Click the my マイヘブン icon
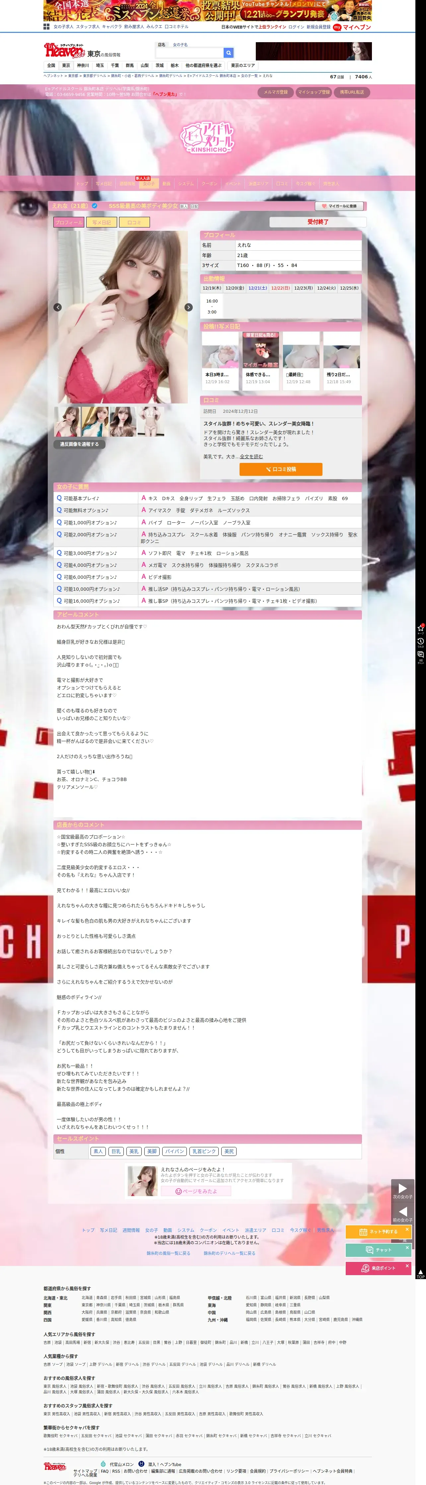This screenshot has width=426, height=1485. tap(352, 27)
